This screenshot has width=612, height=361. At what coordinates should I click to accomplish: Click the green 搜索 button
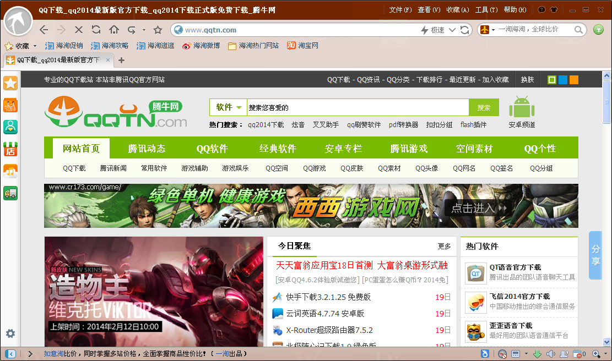pyautogui.click(x=484, y=107)
